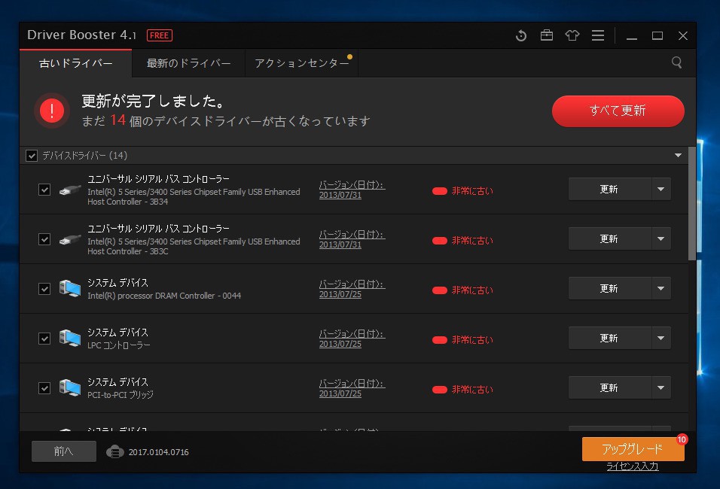Open update dropdown arrow for DRAM Controller
The height and width of the screenshot is (489, 720).
point(661,288)
